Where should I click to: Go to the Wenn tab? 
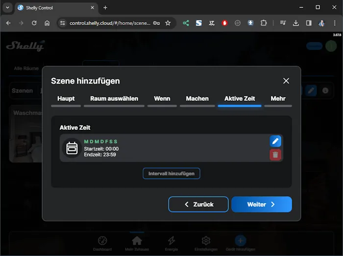coord(162,98)
